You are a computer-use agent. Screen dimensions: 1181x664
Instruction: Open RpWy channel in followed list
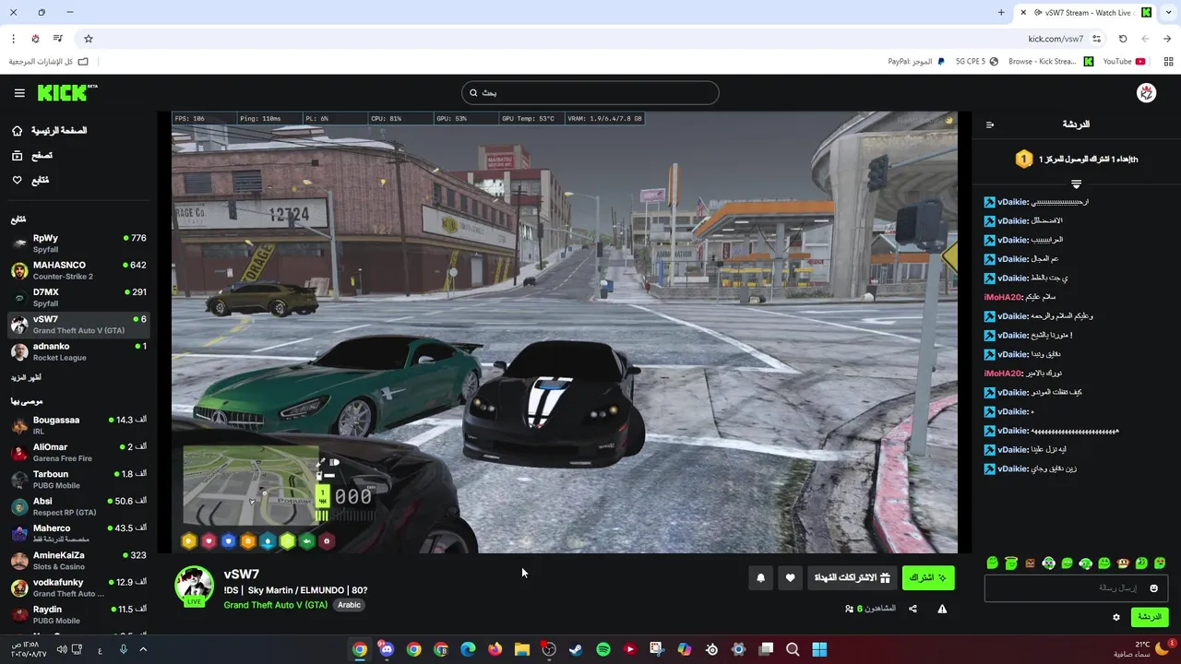(x=78, y=243)
